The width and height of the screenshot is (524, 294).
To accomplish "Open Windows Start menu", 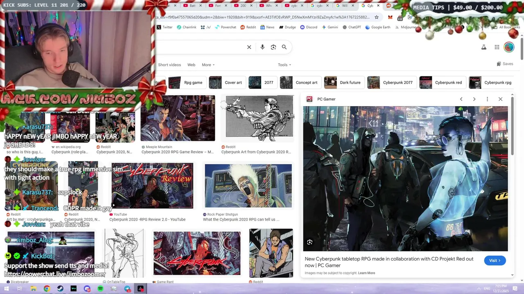I will (7, 289).
